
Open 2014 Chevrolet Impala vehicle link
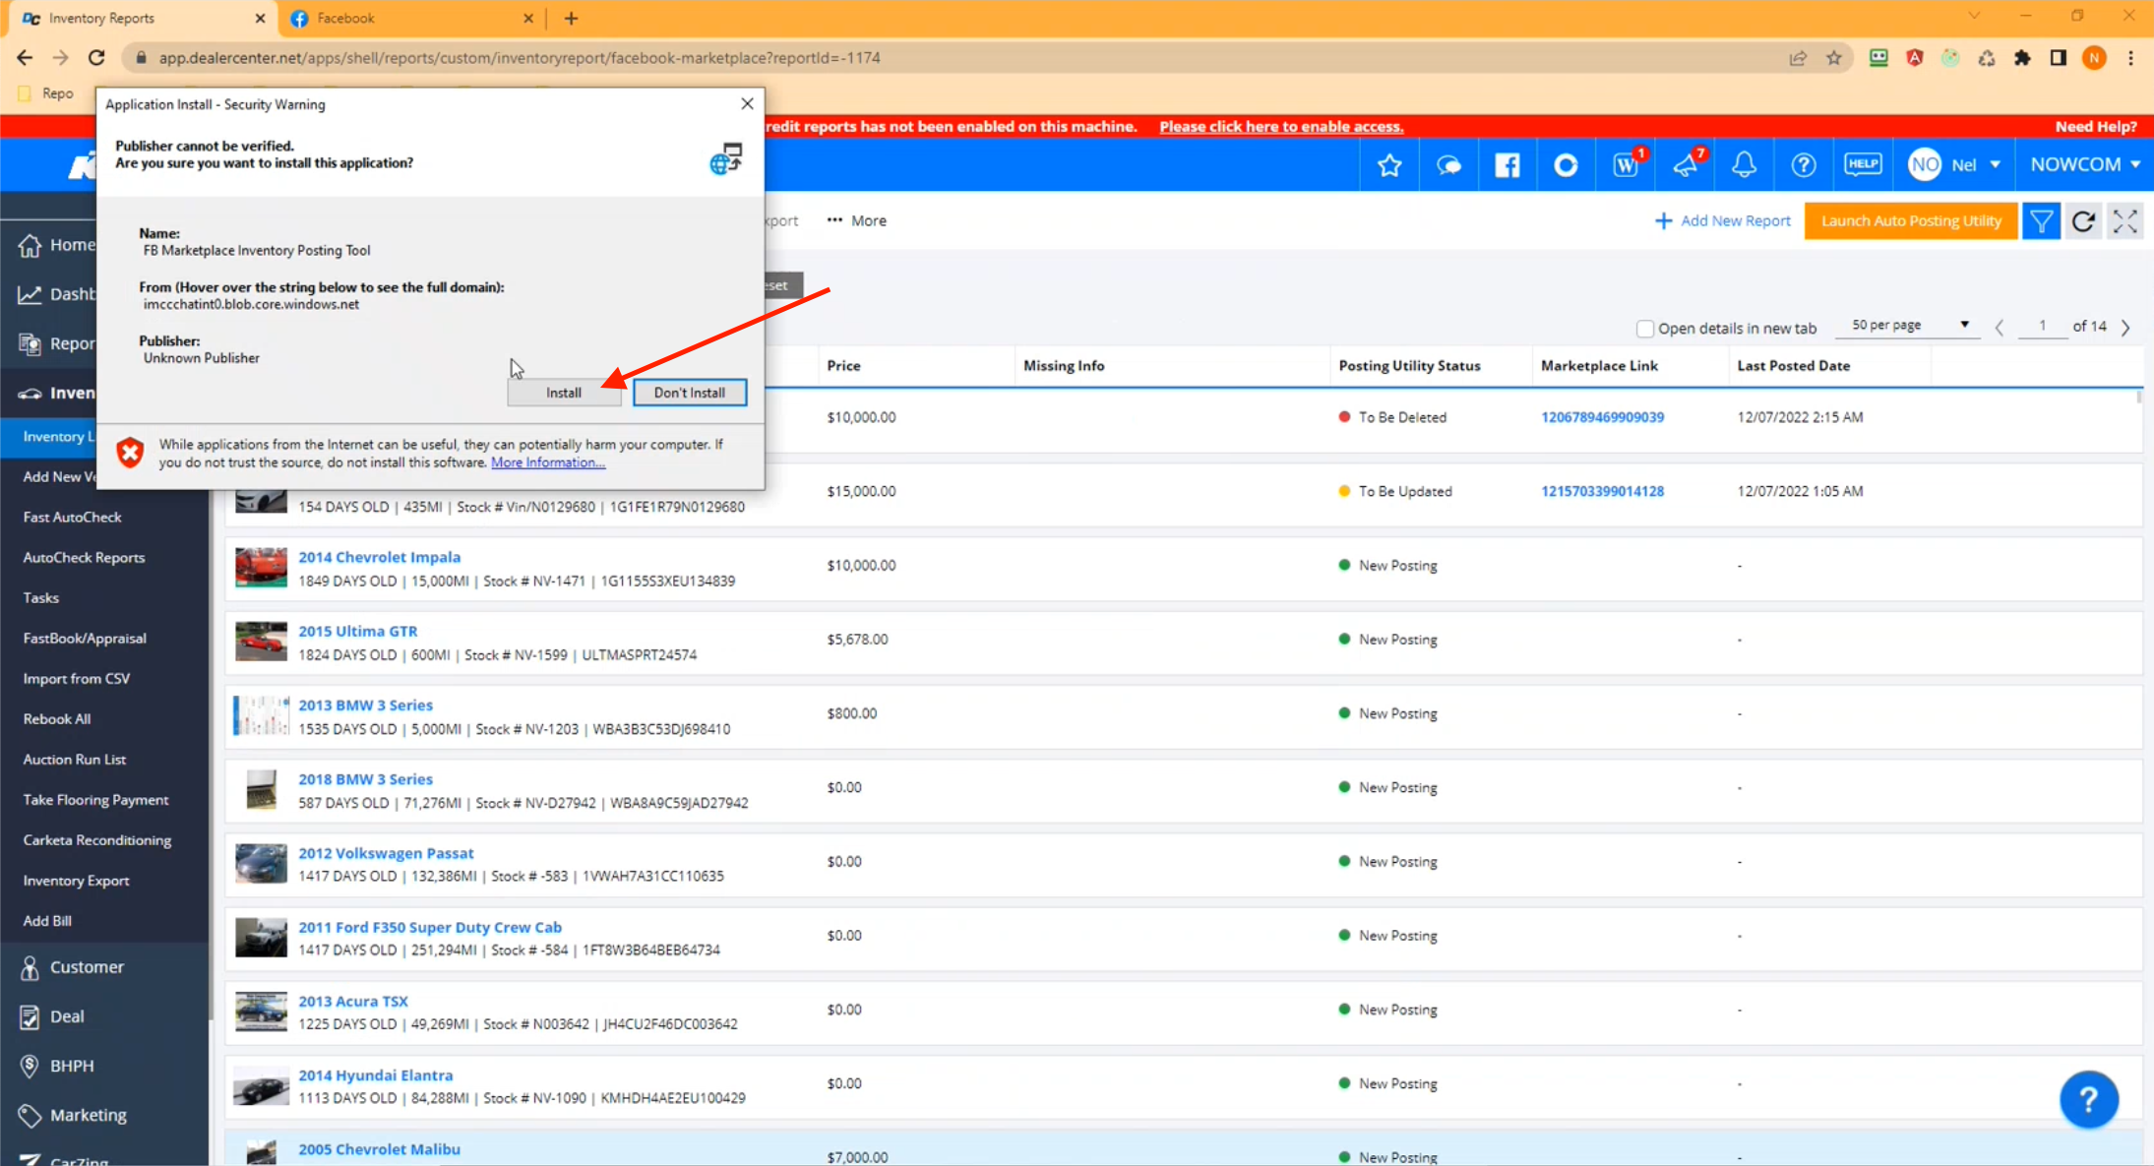[x=379, y=557]
